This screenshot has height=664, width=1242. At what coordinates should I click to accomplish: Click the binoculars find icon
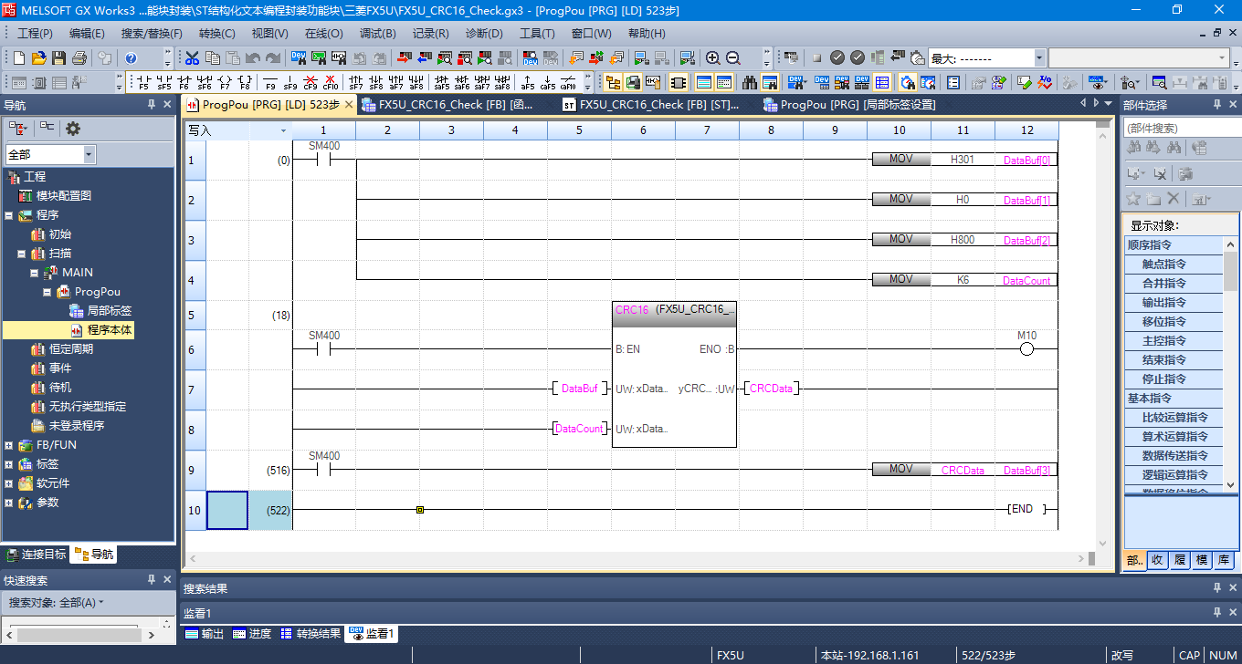[x=750, y=82]
